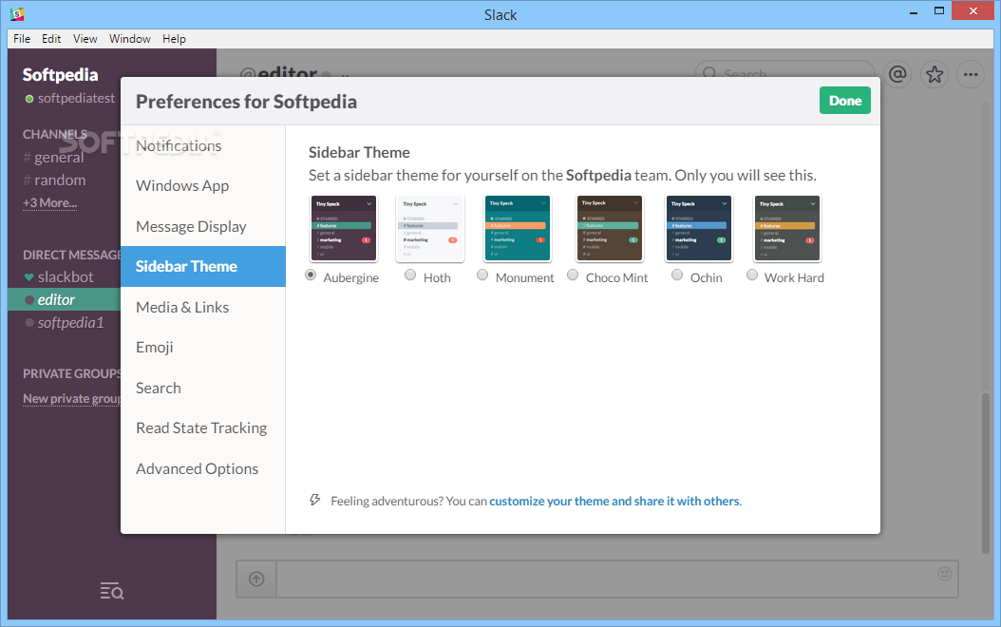Open emoji picker smiley in message box
1001x627 pixels.
click(945, 574)
